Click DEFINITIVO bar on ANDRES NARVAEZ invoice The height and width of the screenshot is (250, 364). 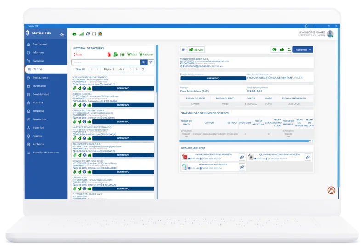tap(123, 105)
